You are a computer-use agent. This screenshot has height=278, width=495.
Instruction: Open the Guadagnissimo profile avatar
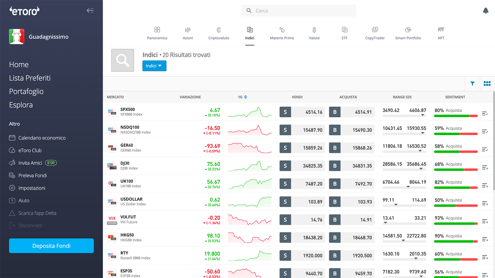tap(17, 37)
